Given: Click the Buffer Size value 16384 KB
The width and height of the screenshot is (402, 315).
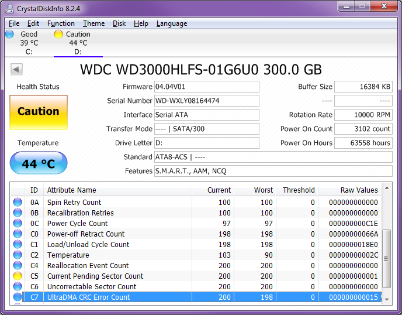Looking at the screenshot, I should (363, 87).
